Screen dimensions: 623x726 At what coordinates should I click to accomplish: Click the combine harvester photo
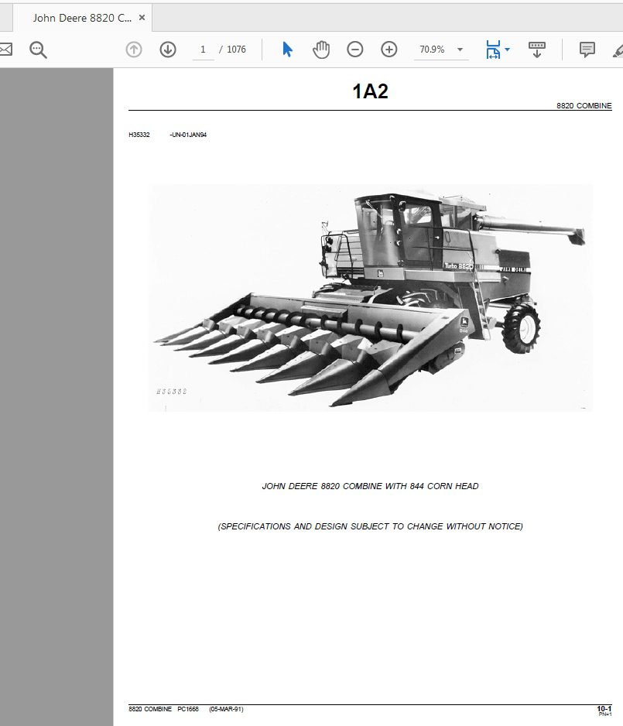point(370,297)
